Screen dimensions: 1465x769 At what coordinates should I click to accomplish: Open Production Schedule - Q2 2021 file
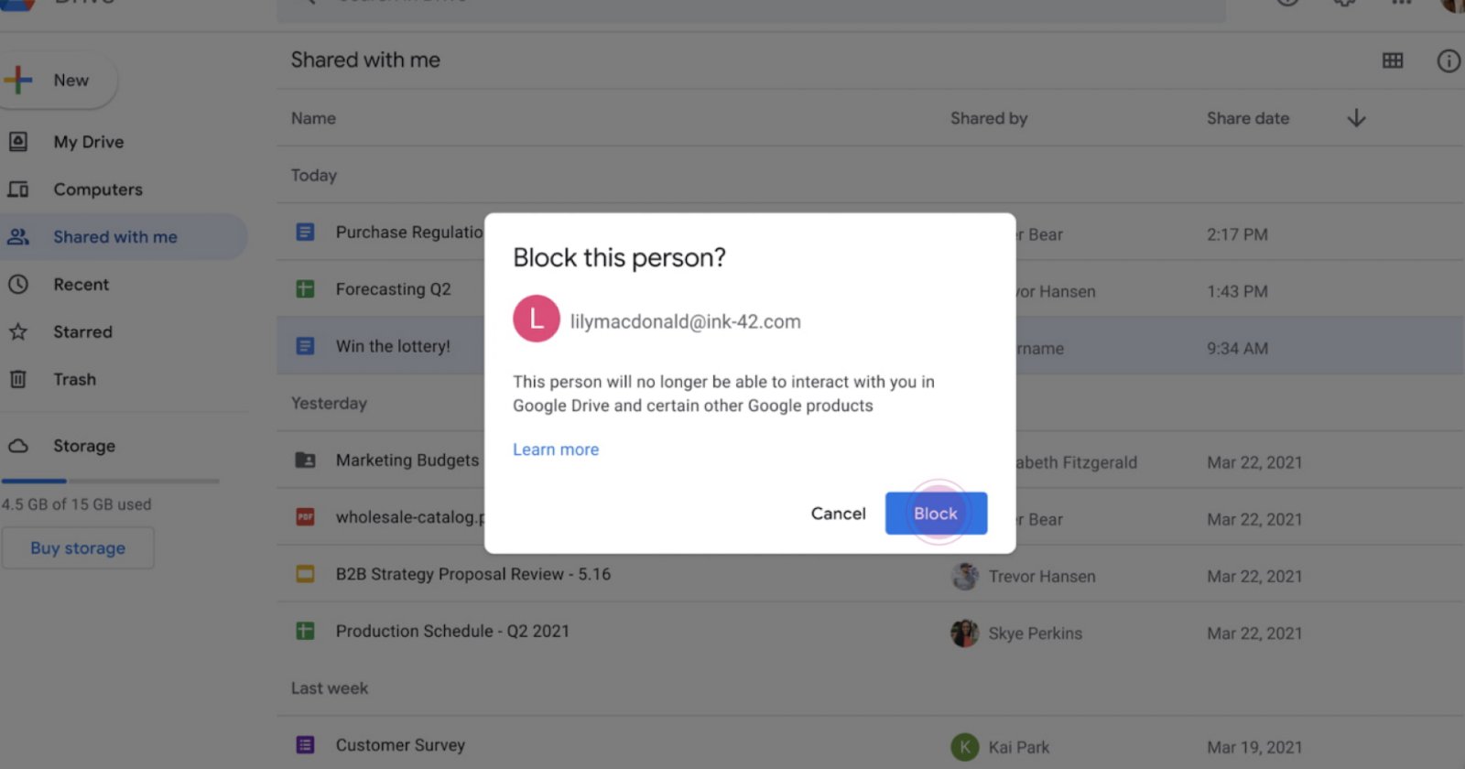pyautogui.click(x=451, y=631)
